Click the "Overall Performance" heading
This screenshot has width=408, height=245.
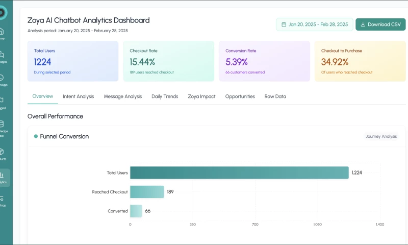[56, 116]
